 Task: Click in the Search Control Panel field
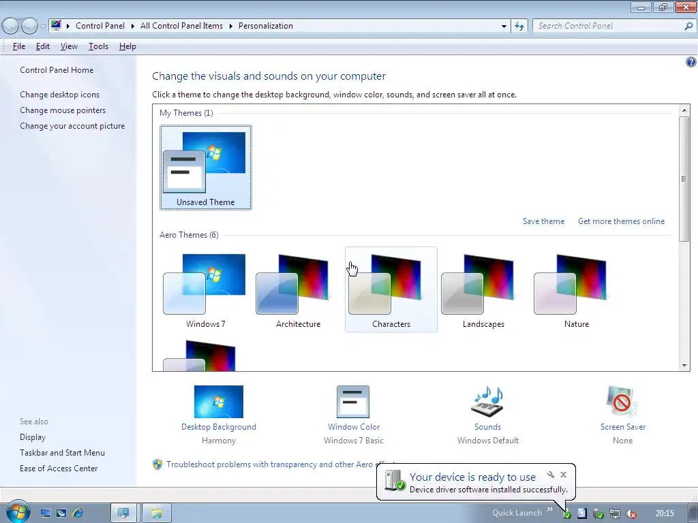click(x=608, y=27)
